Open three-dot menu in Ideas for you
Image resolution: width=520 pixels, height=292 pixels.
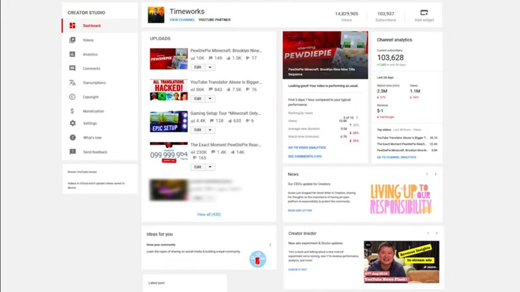(x=270, y=245)
